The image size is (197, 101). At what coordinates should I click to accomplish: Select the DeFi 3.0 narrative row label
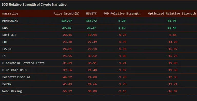tap(9, 35)
